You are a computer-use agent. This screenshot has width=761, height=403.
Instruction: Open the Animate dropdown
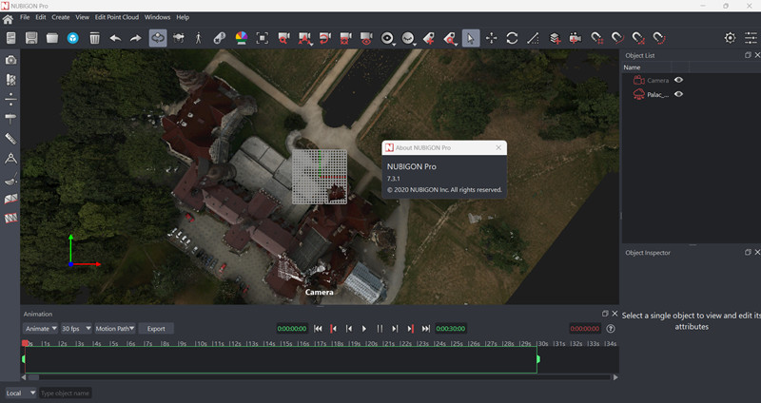40,329
